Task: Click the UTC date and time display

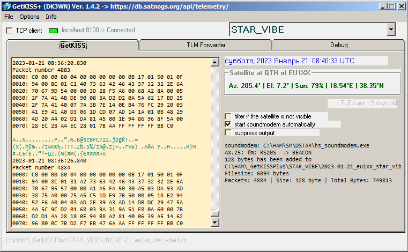Action: [290, 61]
